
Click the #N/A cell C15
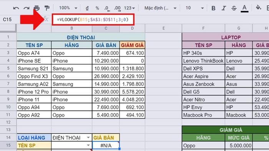(x=106, y=145)
